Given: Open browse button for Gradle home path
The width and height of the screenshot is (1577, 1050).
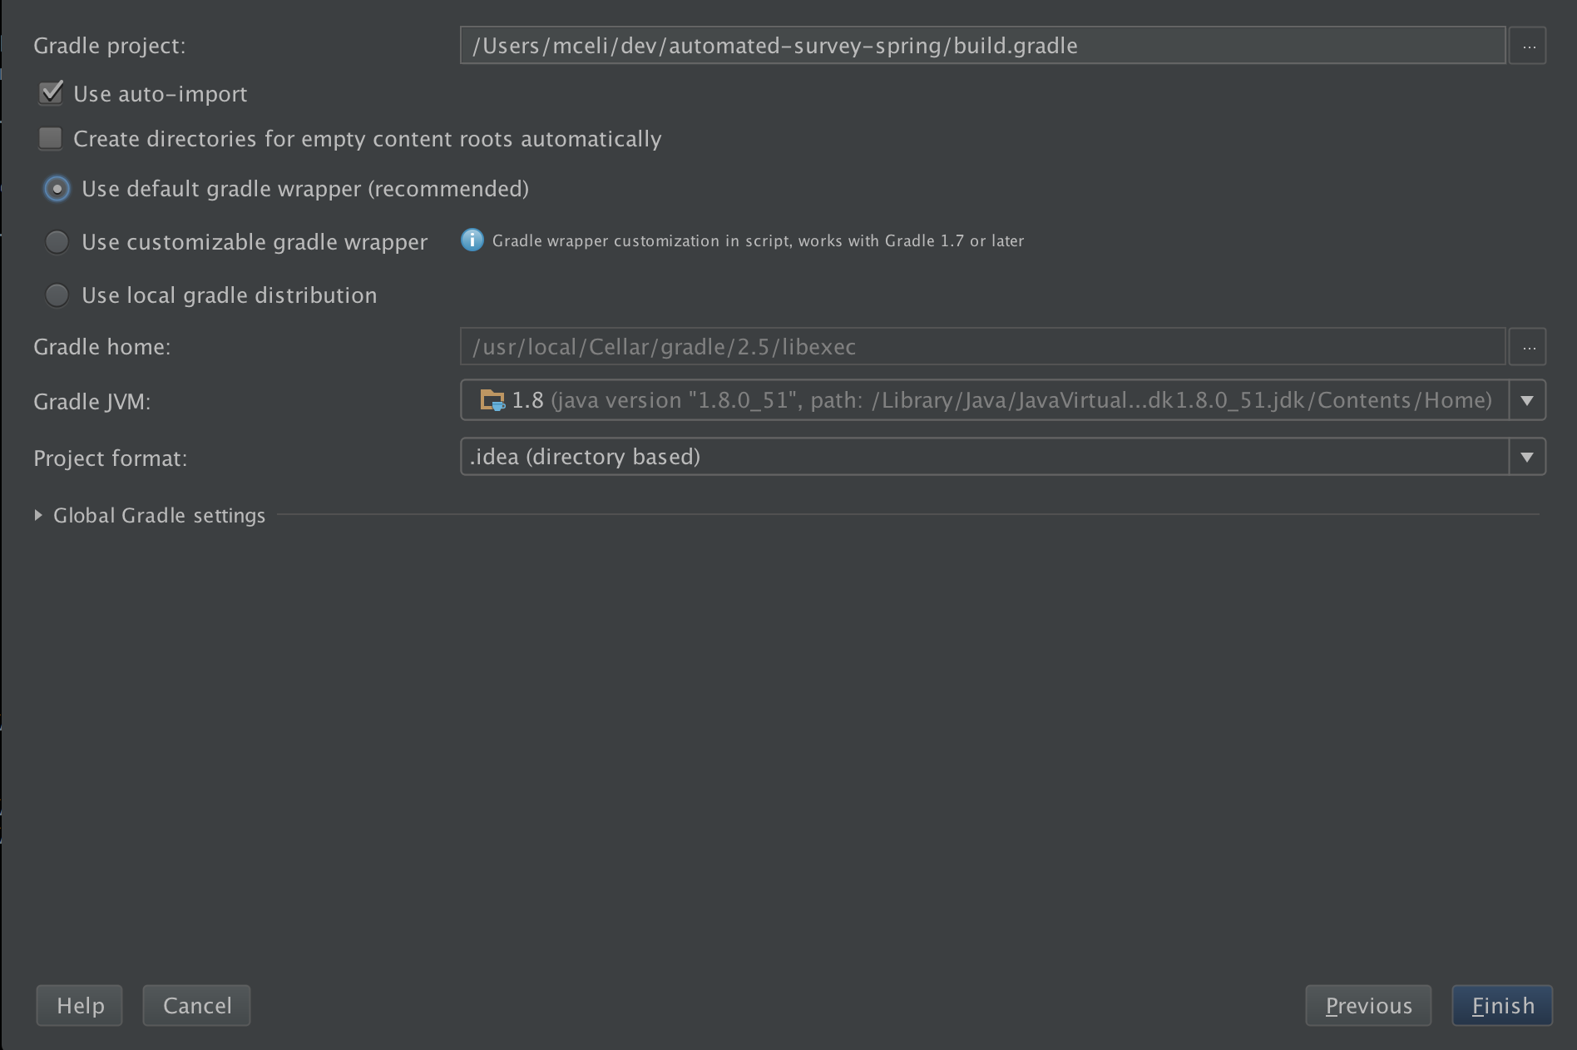Looking at the screenshot, I should tap(1528, 347).
